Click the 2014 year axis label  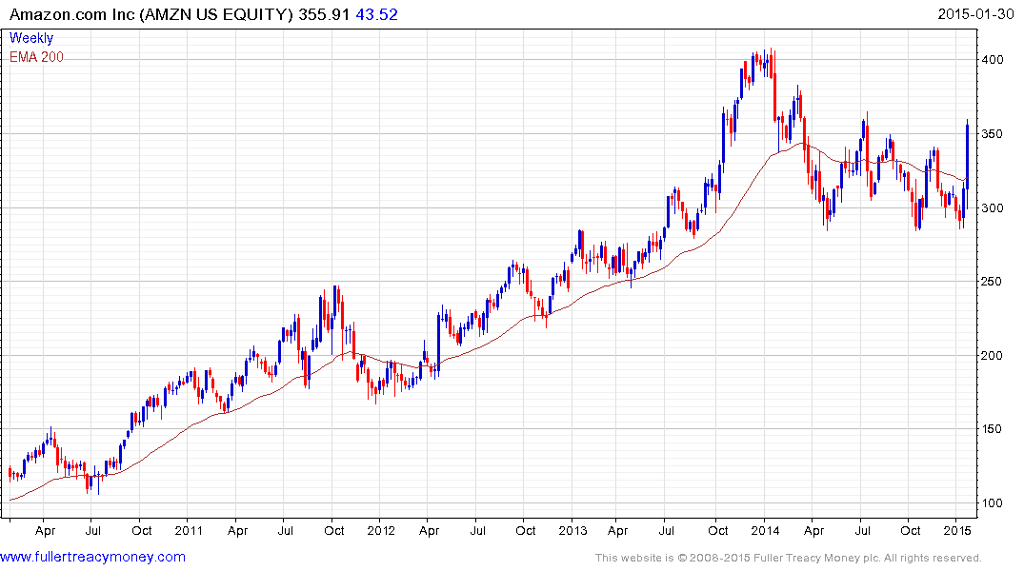point(765,530)
